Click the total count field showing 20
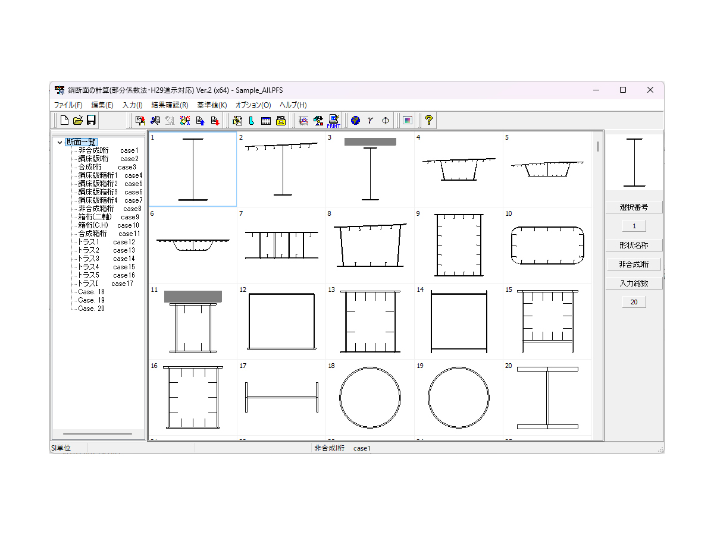 tap(634, 302)
